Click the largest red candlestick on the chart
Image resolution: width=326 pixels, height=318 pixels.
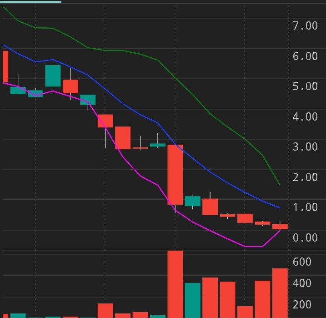pos(175,174)
